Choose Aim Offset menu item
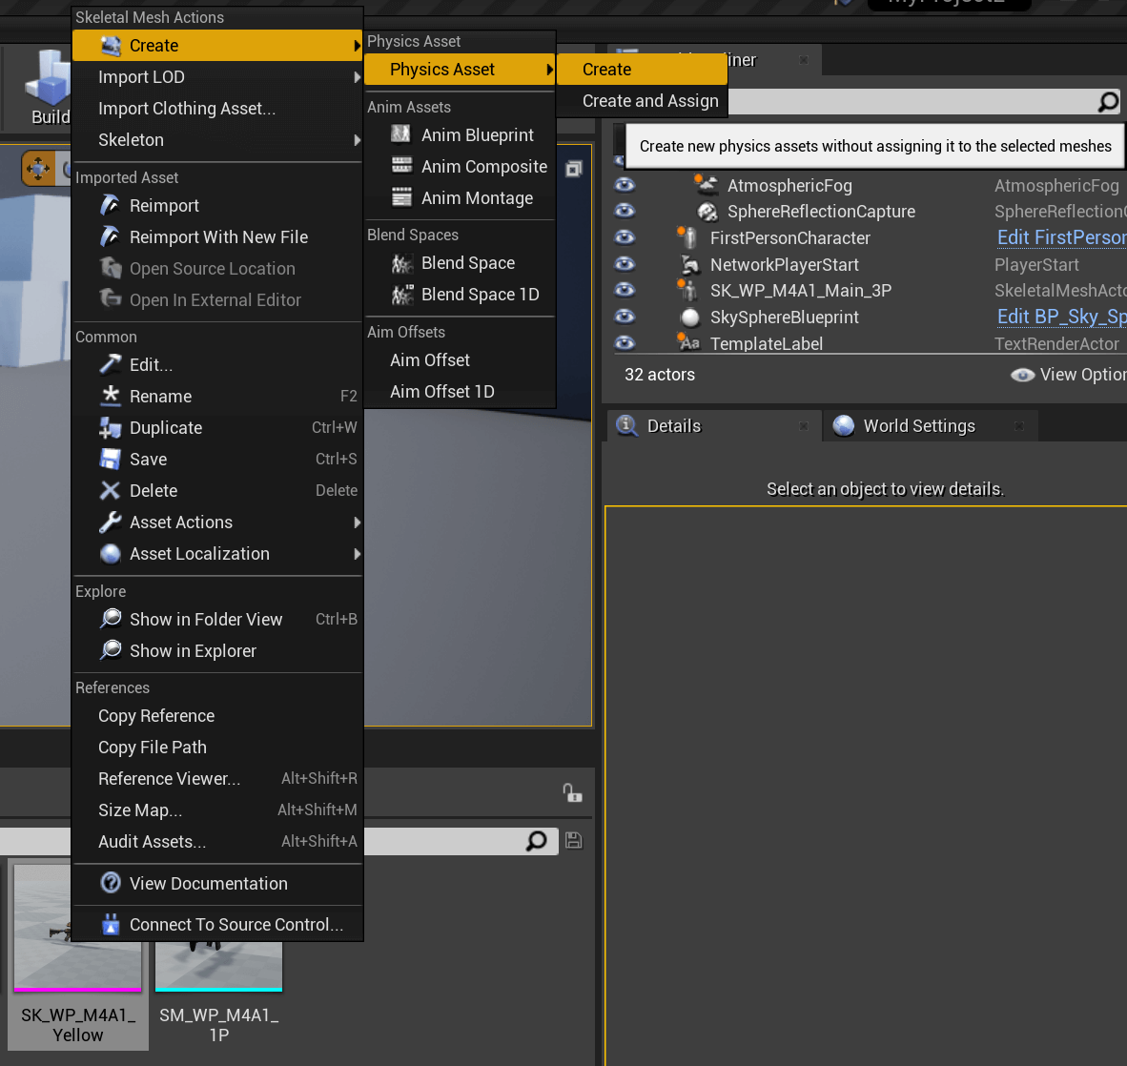This screenshot has height=1066, width=1127. coord(460,360)
